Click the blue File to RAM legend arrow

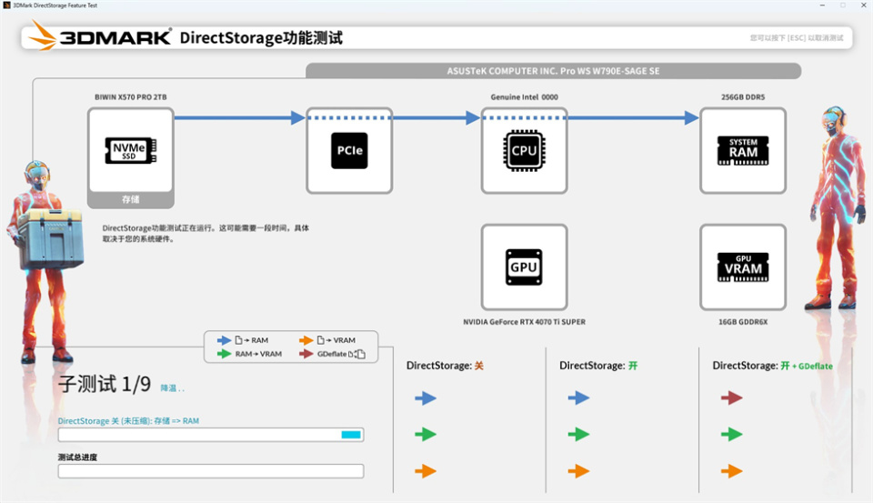(224, 340)
